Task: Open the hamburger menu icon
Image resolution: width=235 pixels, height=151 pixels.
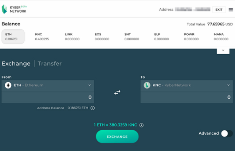Action: pos(231,10)
